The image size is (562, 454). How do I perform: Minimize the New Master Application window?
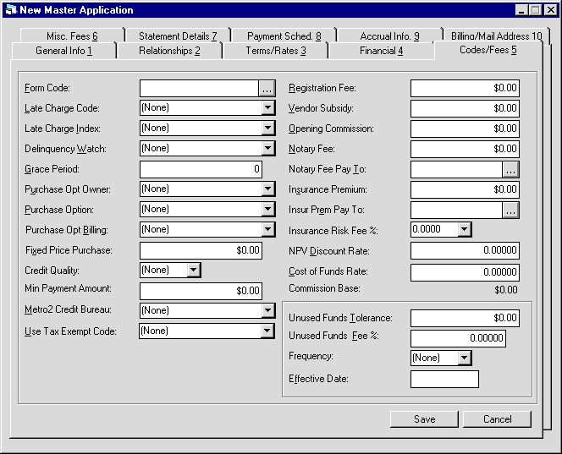pos(521,10)
